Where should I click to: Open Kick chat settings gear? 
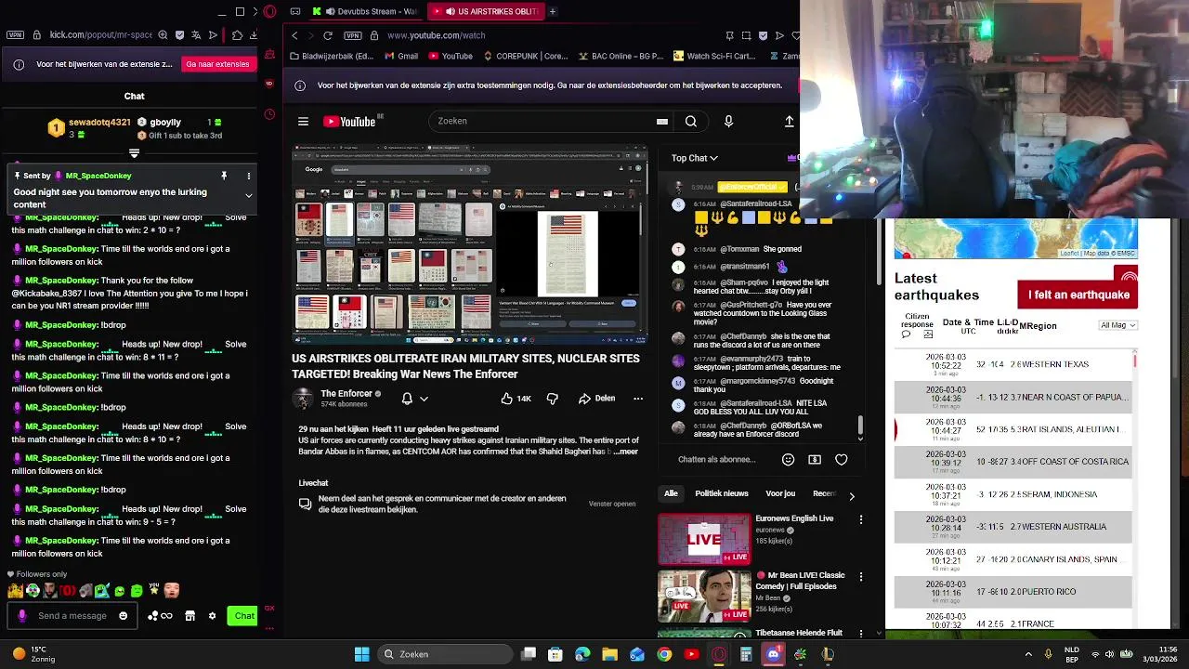tap(212, 615)
